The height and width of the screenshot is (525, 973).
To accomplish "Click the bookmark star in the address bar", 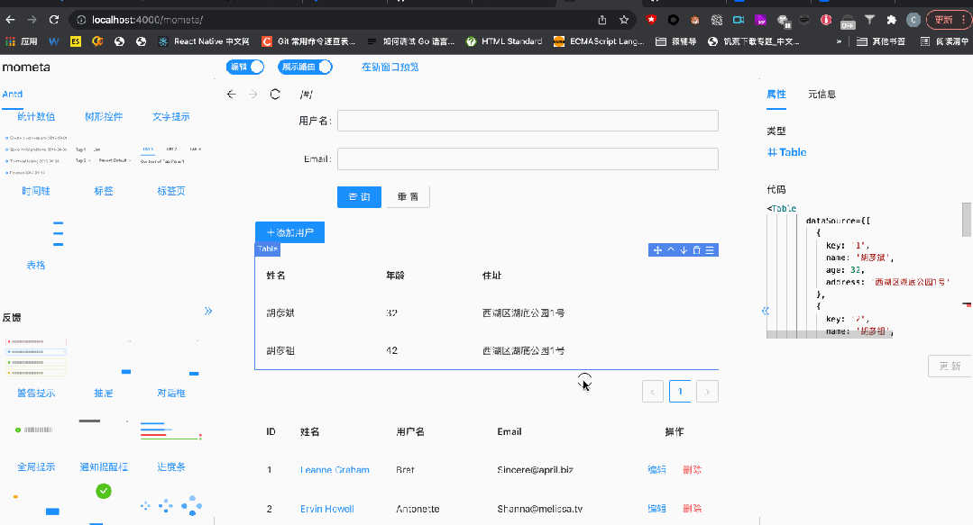I will (x=623, y=18).
